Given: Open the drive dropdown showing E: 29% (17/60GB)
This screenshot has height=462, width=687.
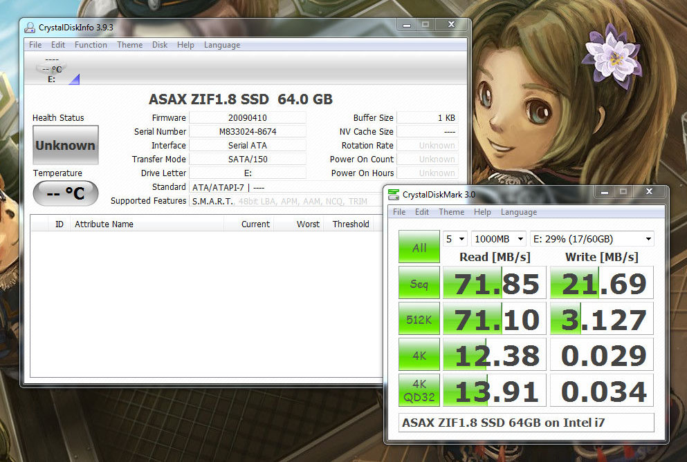Looking at the screenshot, I should pyautogui.click(x=592, y=239).
